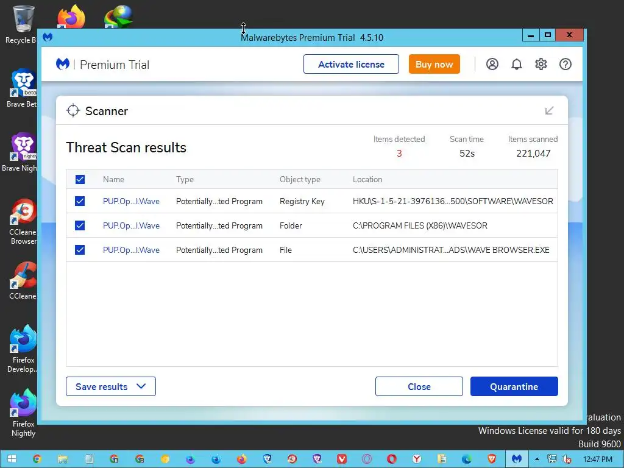The width and height of the screenshot is (624, 468).
Task: Click the Scanner crosshair icon
Action: click(73, 111)
